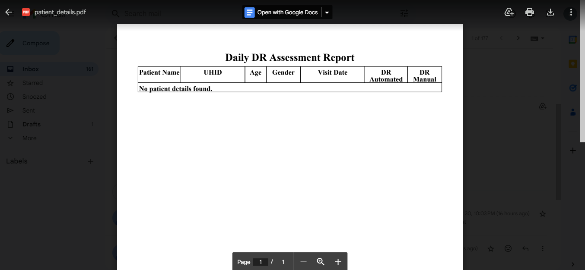Click the Compose button in Gmail
This screenshot has height=270, width=585.
coord(30,43)
